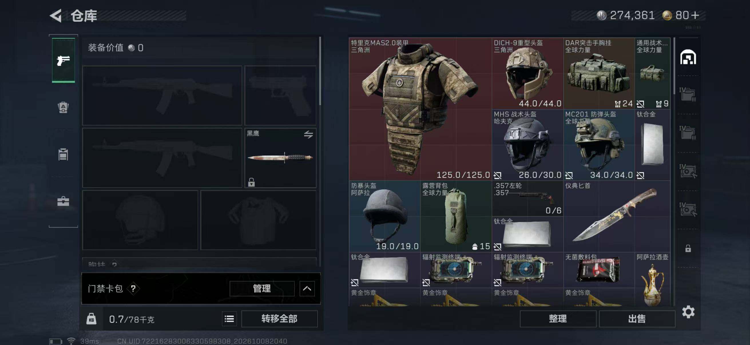The height and width of the screenshot is (345, 750).
Task: Select the .357左轮 revolver item
Action: click(x=527, y=198)
